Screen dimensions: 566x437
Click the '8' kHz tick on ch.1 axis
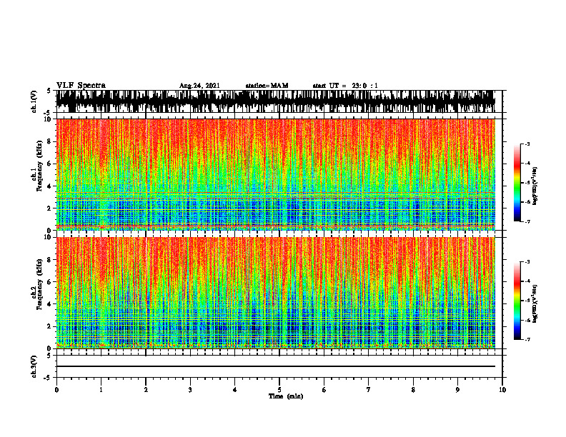50,141
